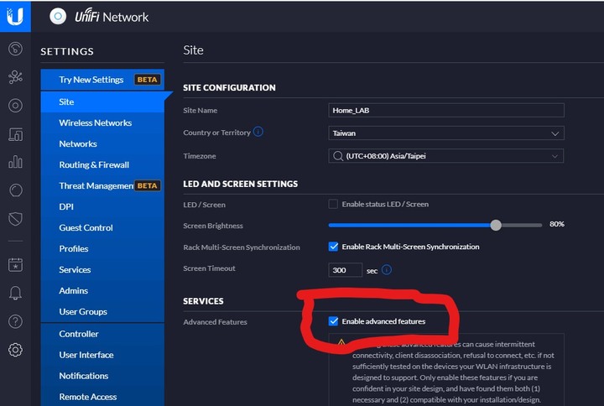
Task: Click the LED AND SCREEN SETTINGS heading
Action: coord(241,184)
